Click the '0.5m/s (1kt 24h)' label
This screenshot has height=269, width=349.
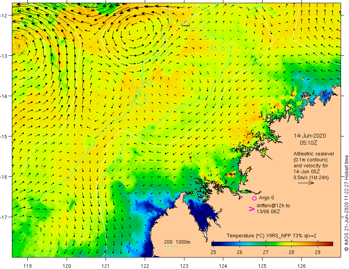click(x=311, y=178)
